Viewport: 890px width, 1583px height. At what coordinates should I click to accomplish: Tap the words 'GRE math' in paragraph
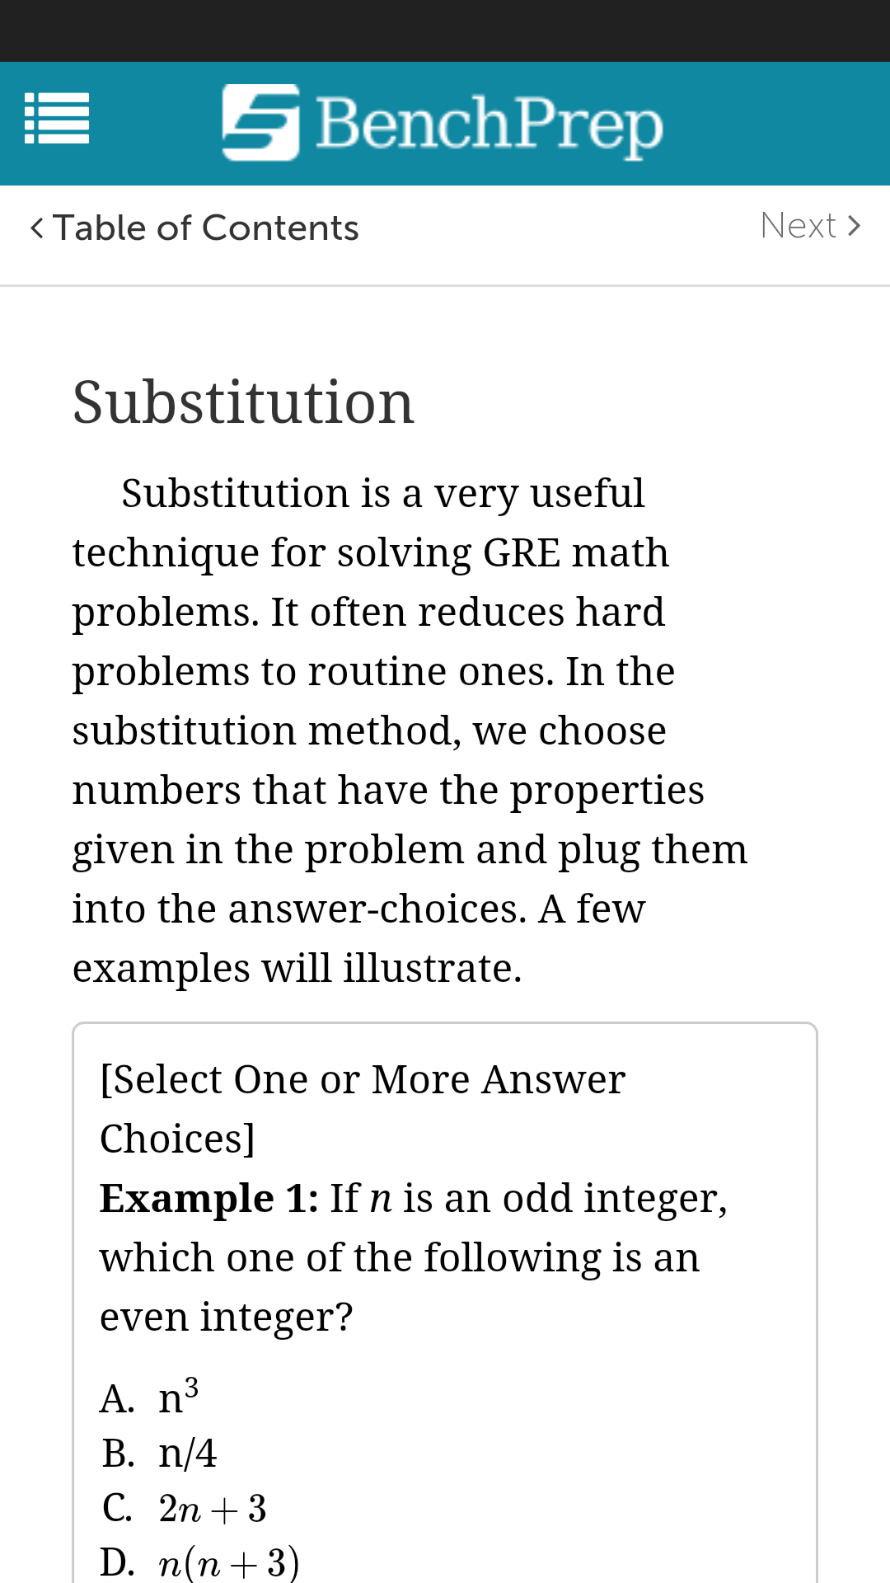coord(575,552)
